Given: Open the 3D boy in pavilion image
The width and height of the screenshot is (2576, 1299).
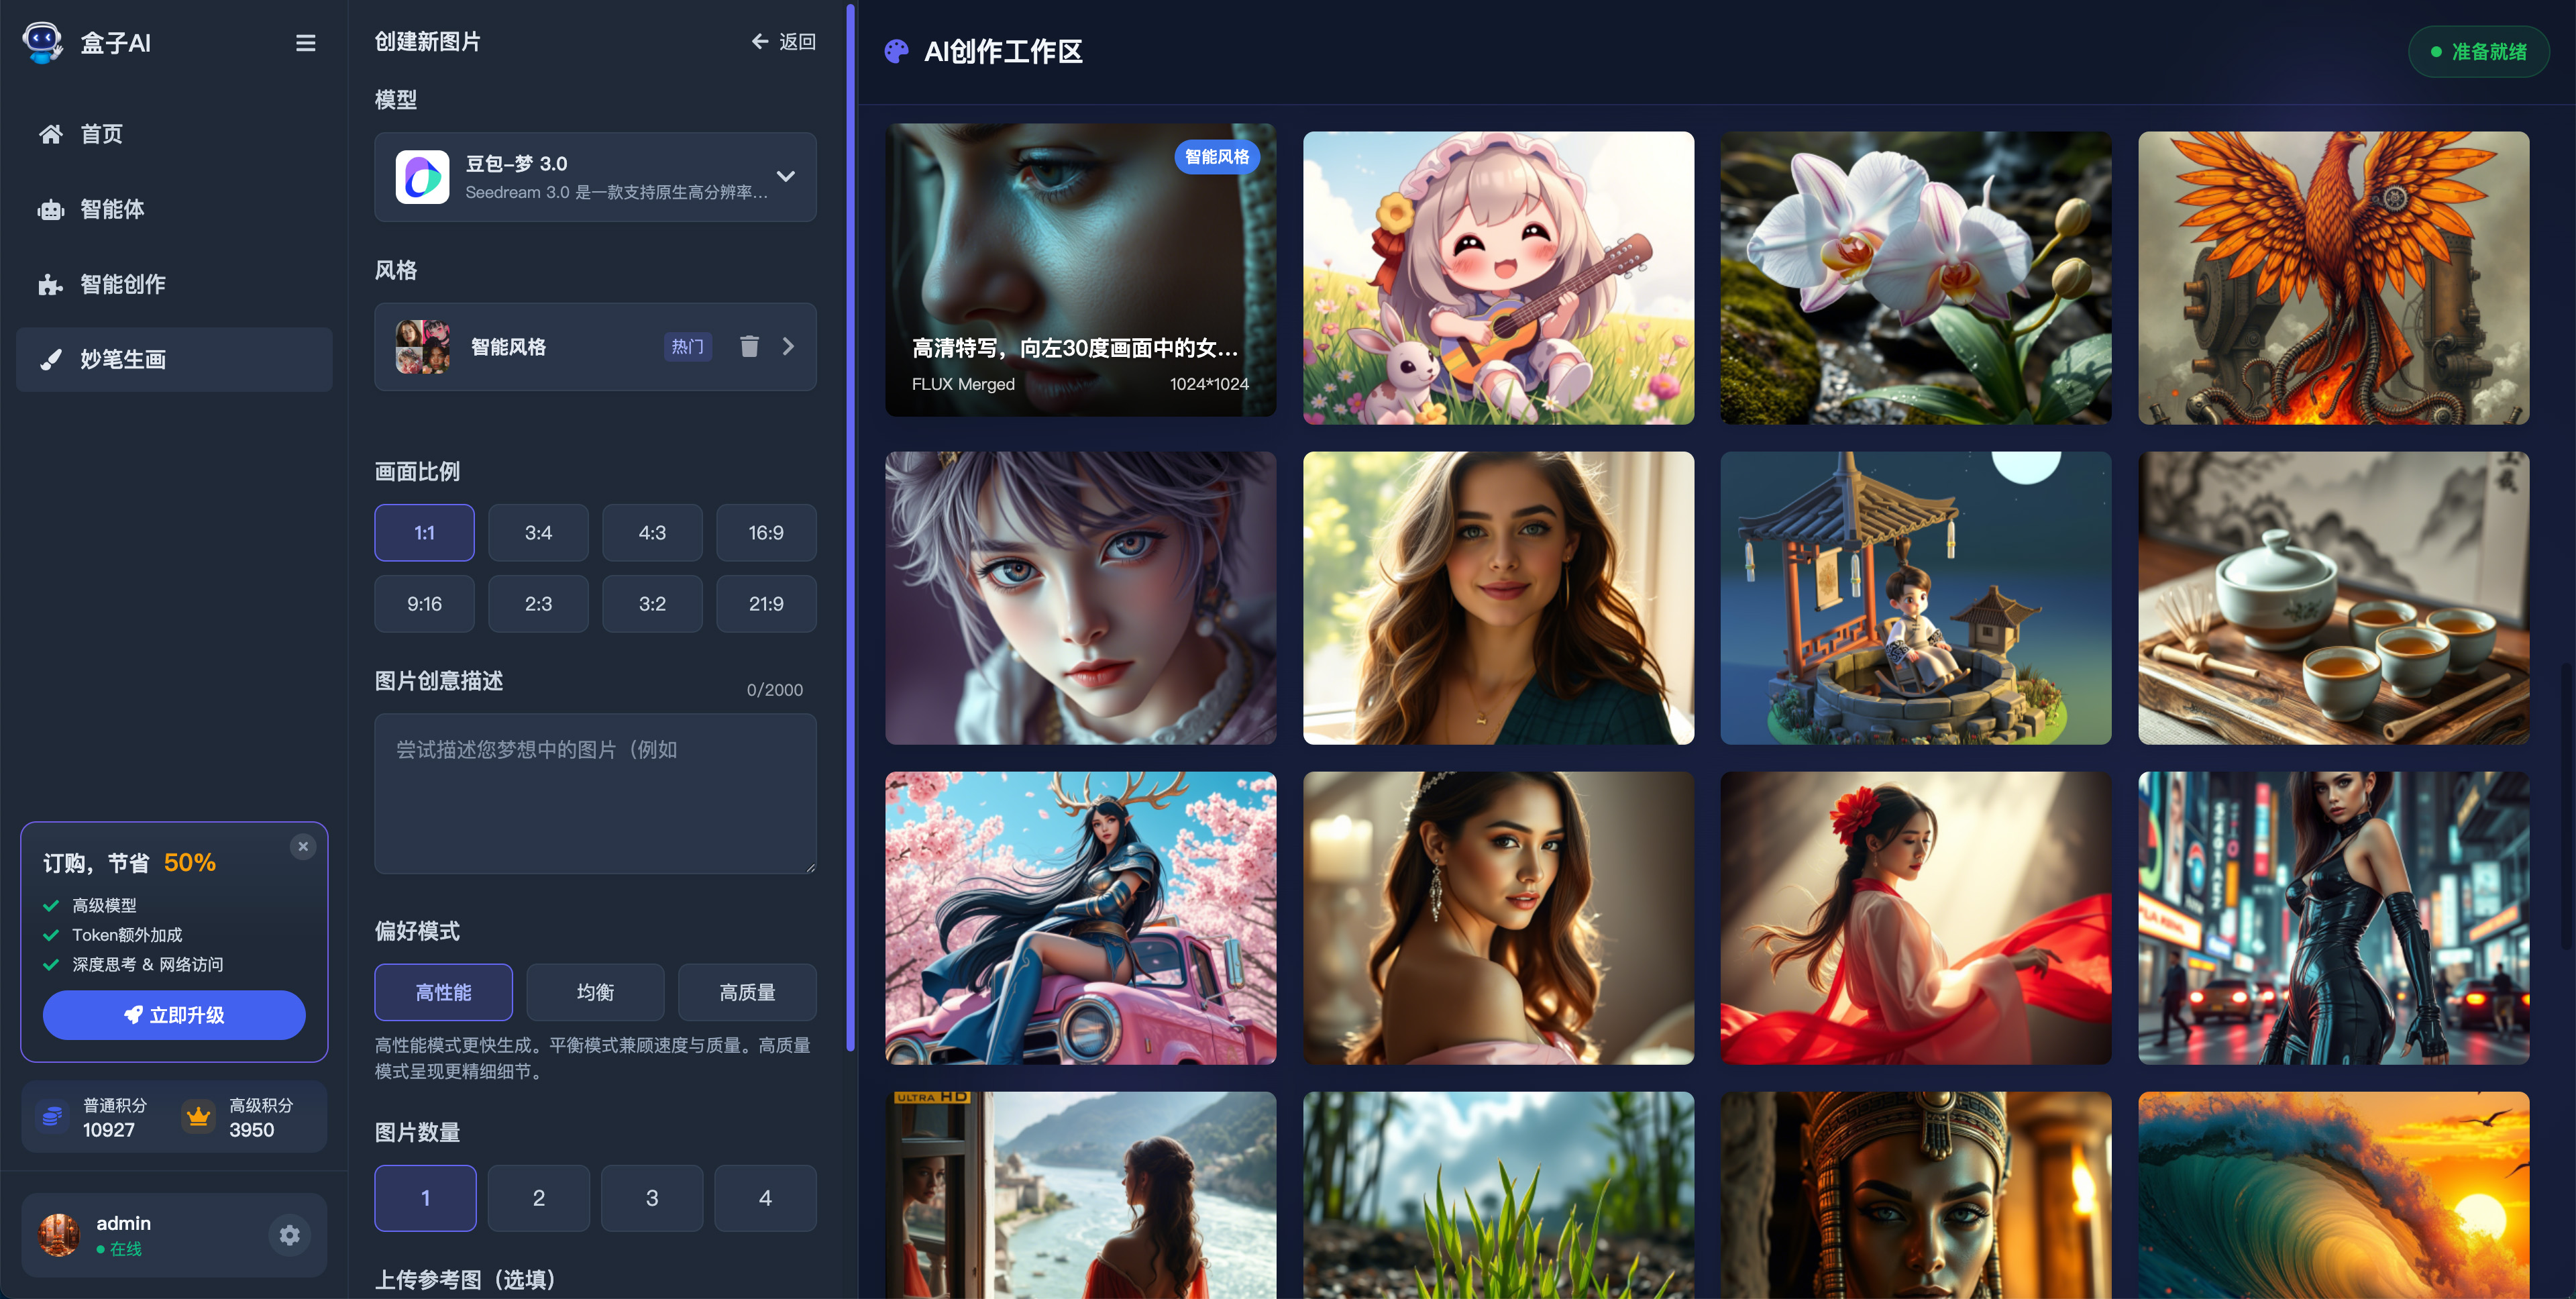Looking at the screenshot, I should click(x=1916, y=598).
